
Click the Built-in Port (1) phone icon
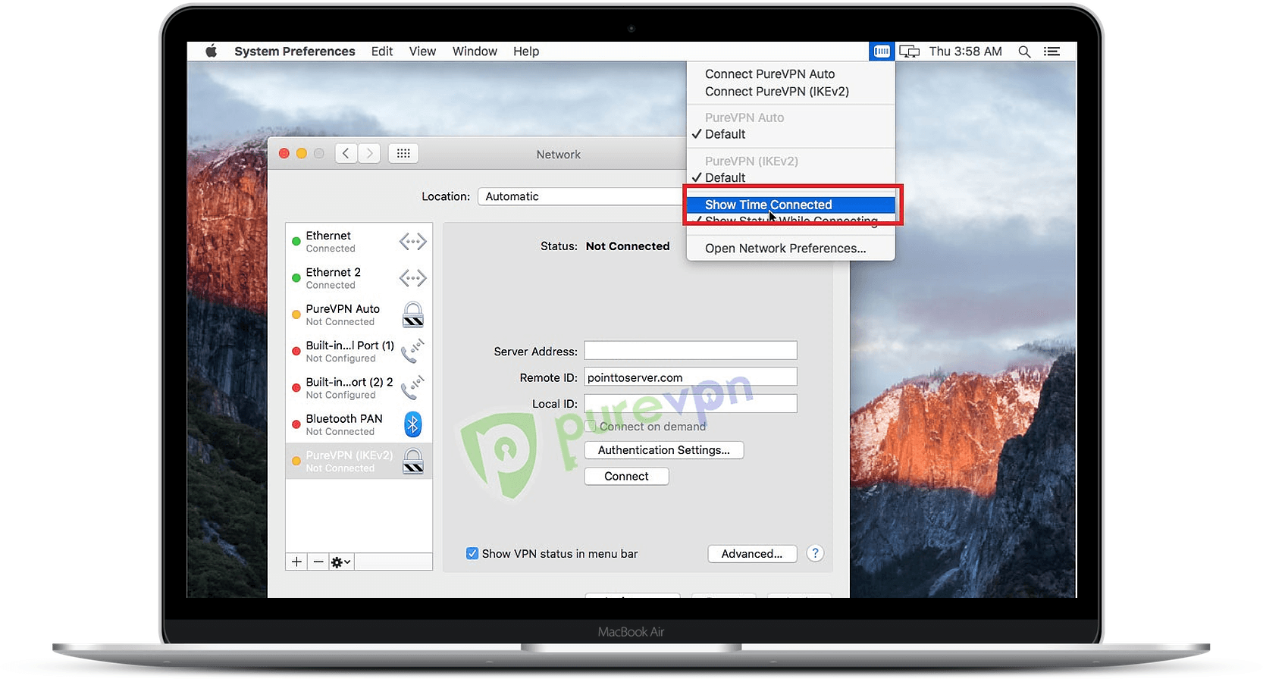tap(412, 352)
